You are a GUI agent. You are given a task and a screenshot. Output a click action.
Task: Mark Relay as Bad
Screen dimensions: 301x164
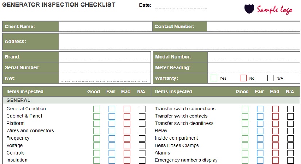coord(275,131)
